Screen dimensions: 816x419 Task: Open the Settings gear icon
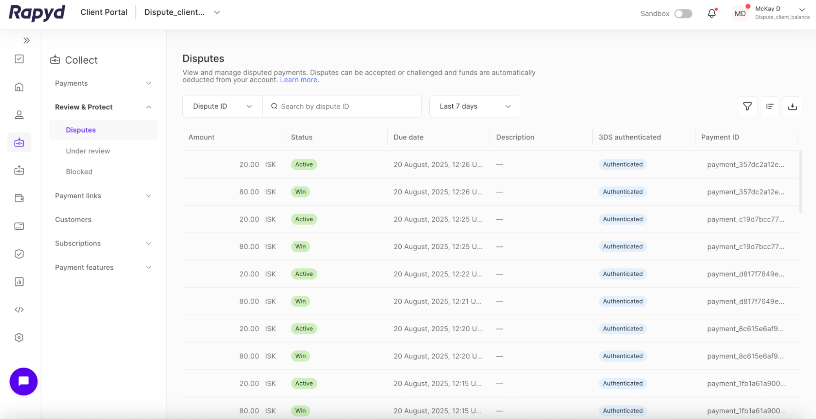(x=19, y=337)
